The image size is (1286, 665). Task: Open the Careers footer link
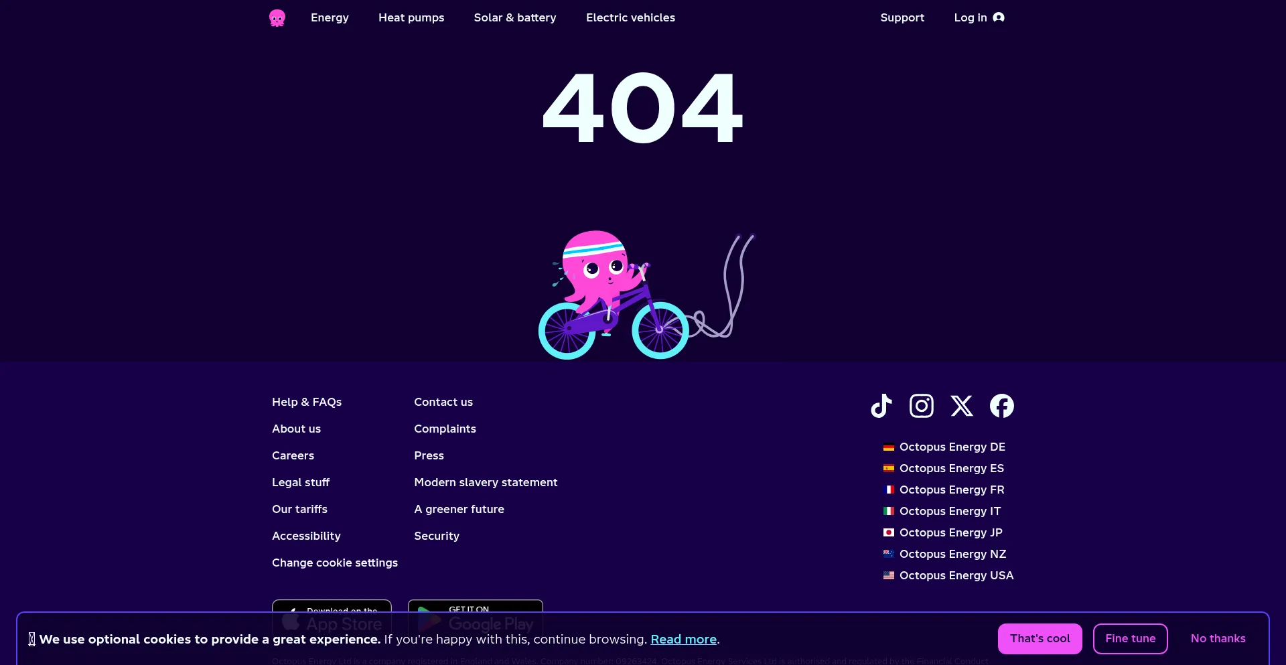[293, 455]
